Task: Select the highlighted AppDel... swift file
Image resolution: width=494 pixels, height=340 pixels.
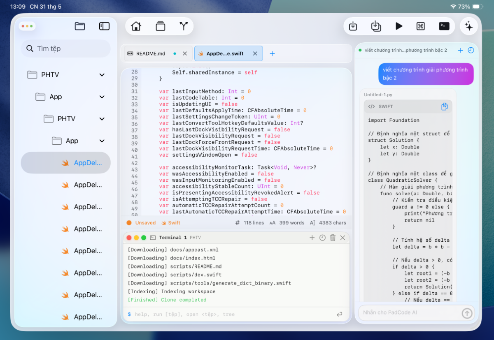Action: pyautogui.click(x=66, y=163)
